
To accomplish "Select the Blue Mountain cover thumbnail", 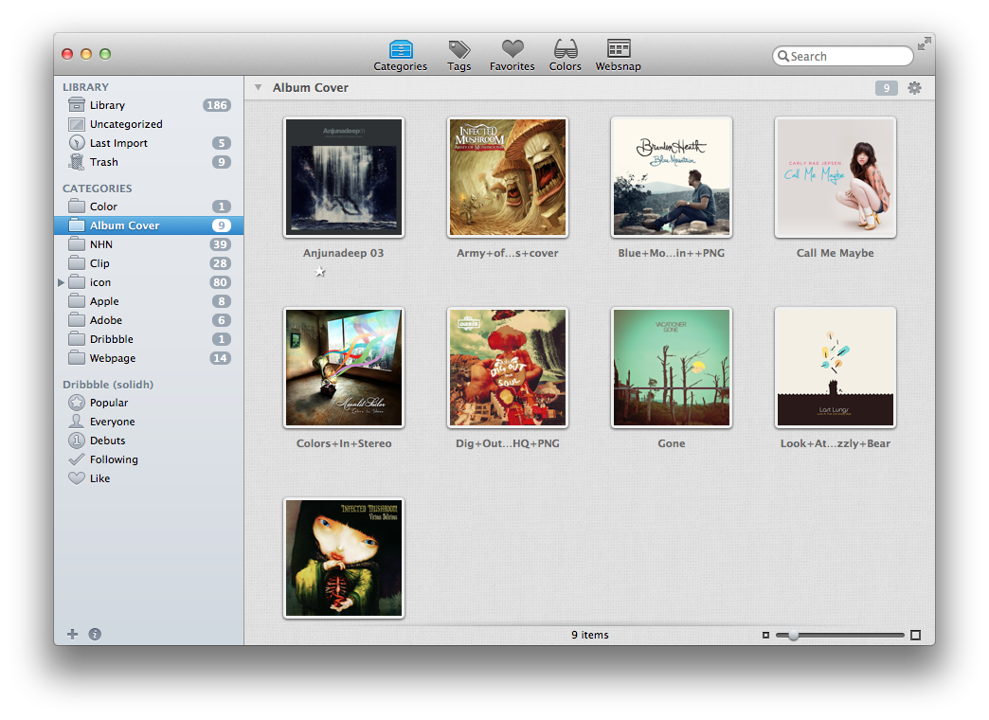I will [672, 177].
